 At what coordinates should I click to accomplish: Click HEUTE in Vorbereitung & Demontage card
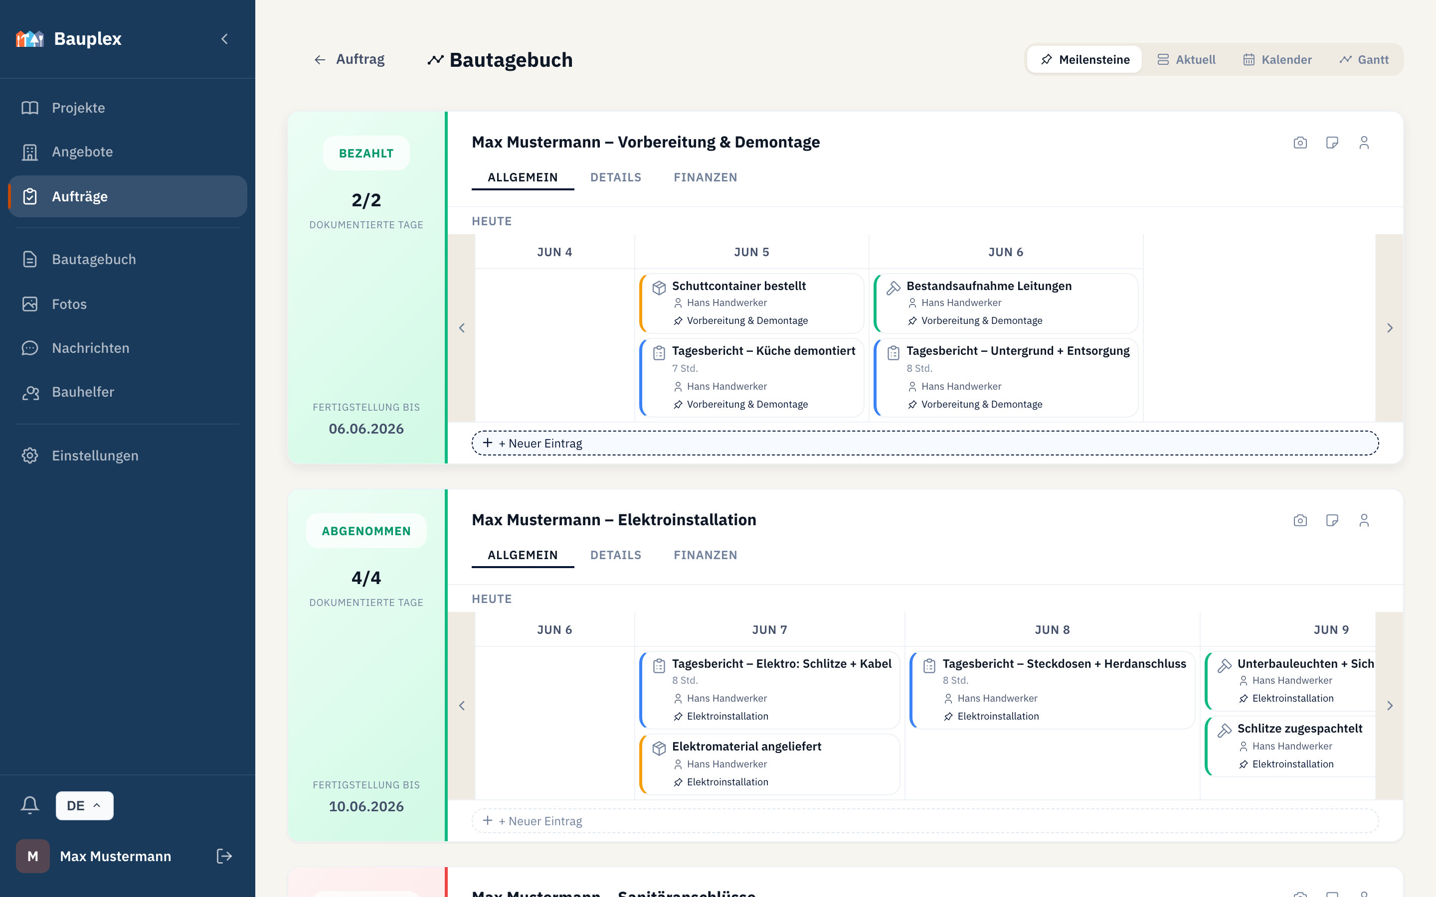492,221
